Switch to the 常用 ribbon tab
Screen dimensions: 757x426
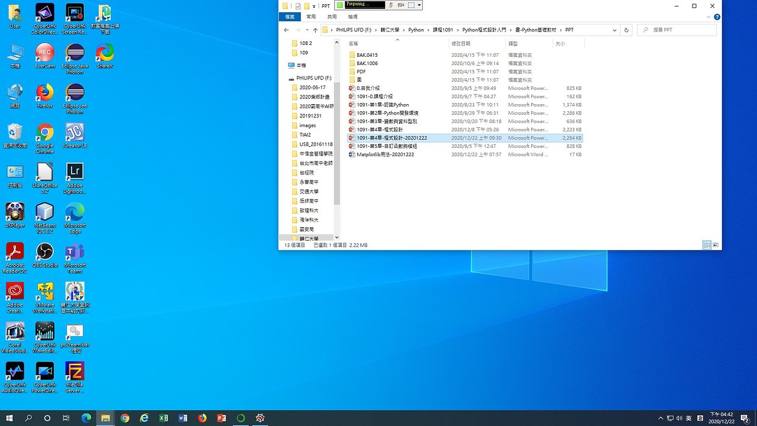point(311,17)
